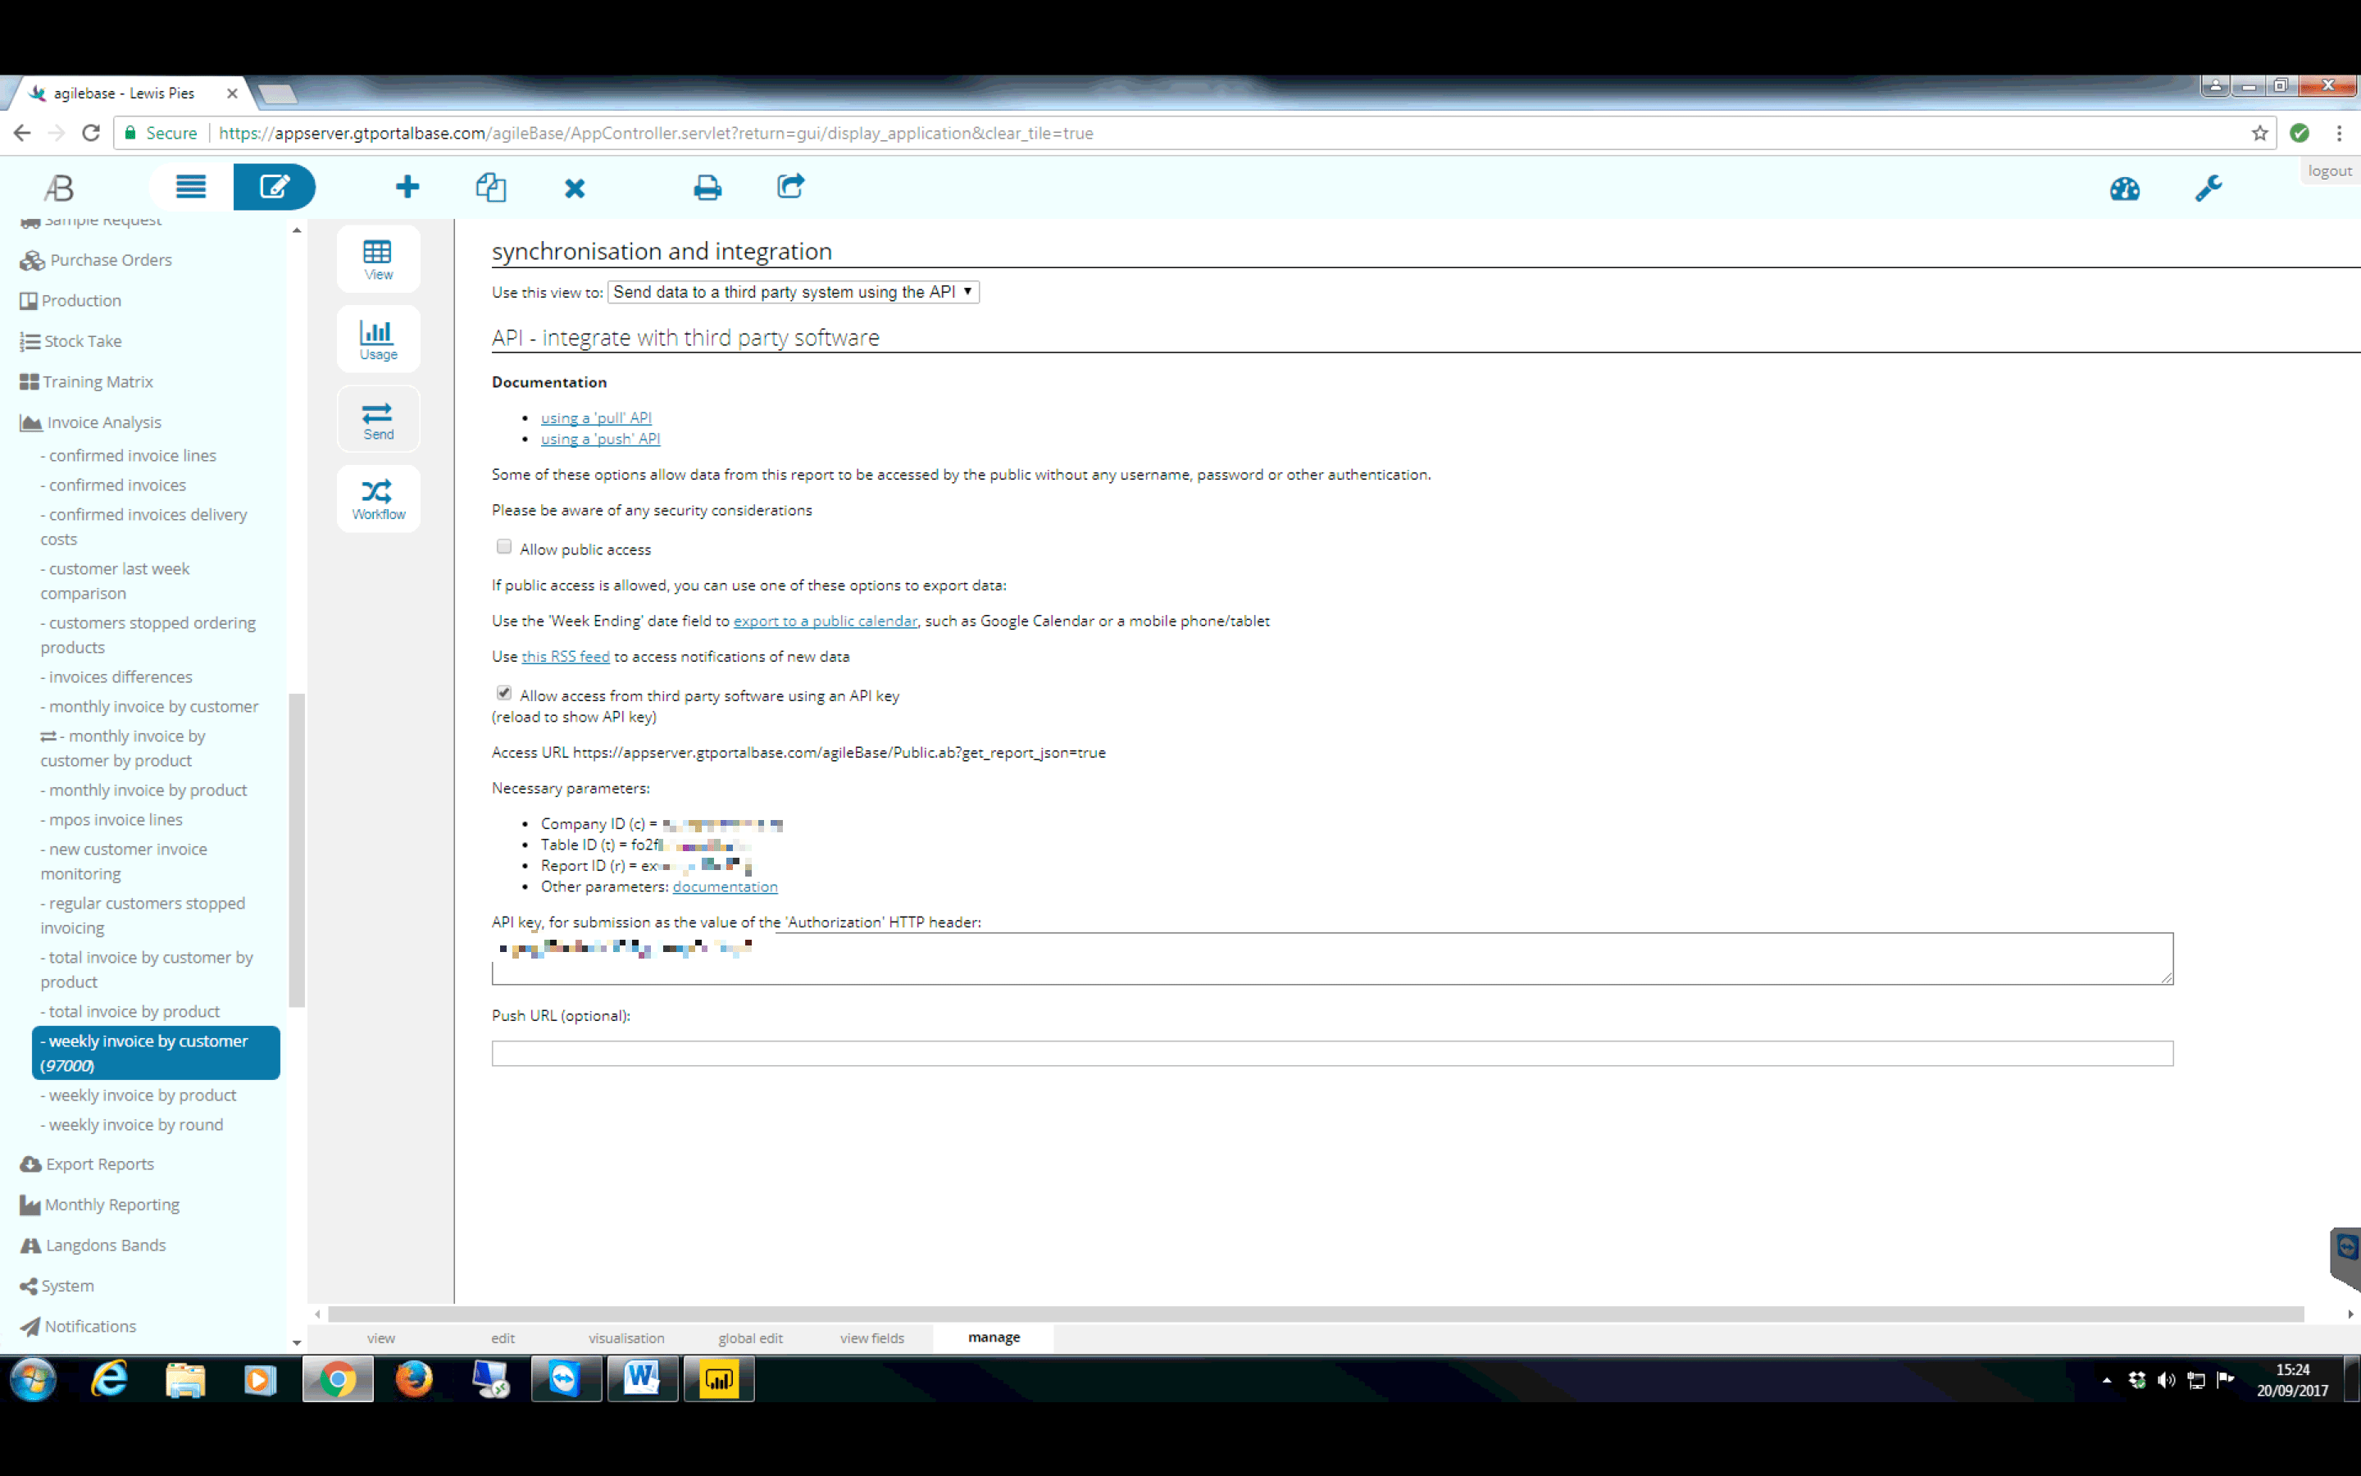2361x1476 pixels.
Task: Expand the Invoice Analysis module
Action: (x=103, y=422)
